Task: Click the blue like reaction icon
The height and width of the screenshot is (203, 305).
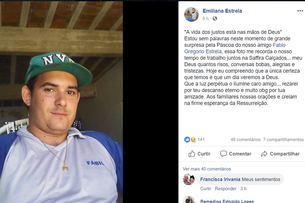Action: tap(187, 140)
